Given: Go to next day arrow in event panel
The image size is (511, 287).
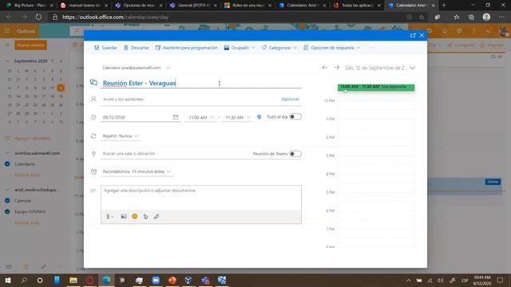Looking at the screenshot, I should point(337,67).
